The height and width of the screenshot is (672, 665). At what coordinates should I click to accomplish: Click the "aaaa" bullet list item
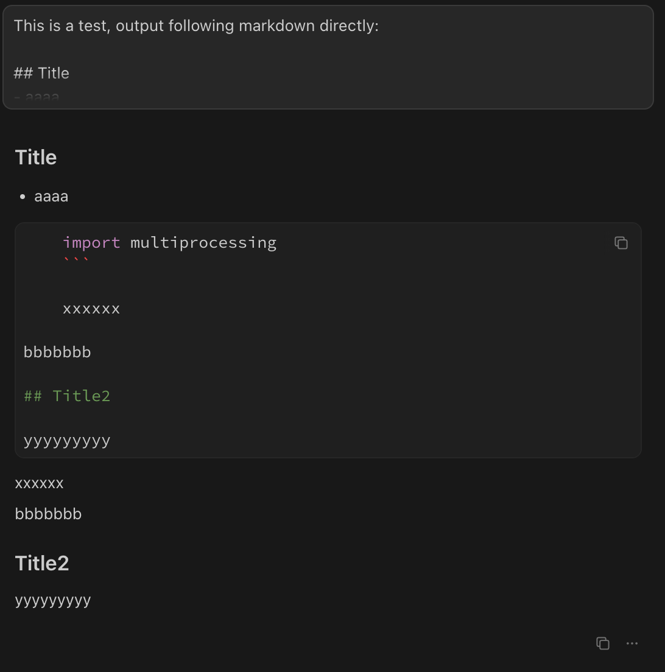tap(51, 196)
